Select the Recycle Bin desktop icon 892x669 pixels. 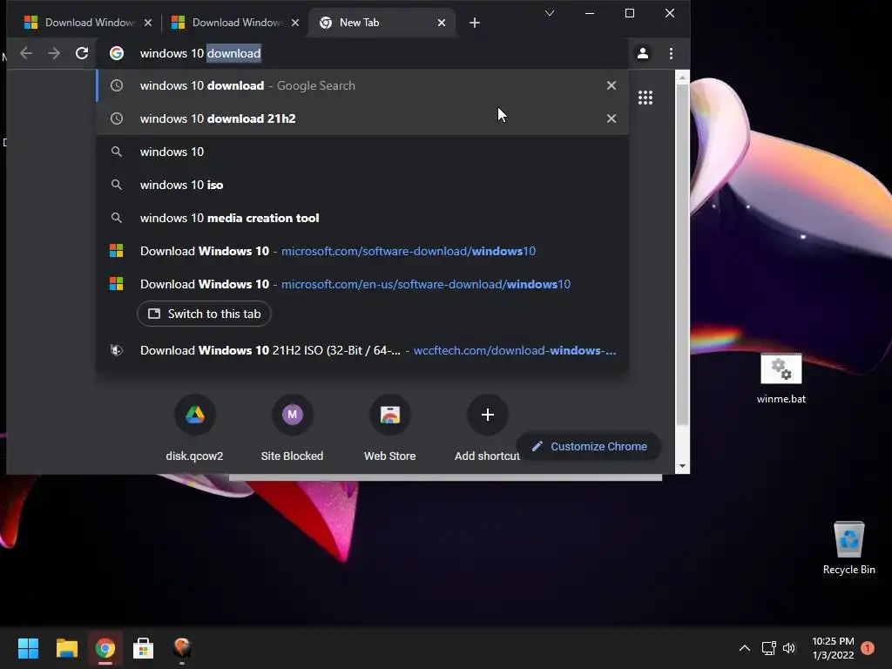coord(848,549)
